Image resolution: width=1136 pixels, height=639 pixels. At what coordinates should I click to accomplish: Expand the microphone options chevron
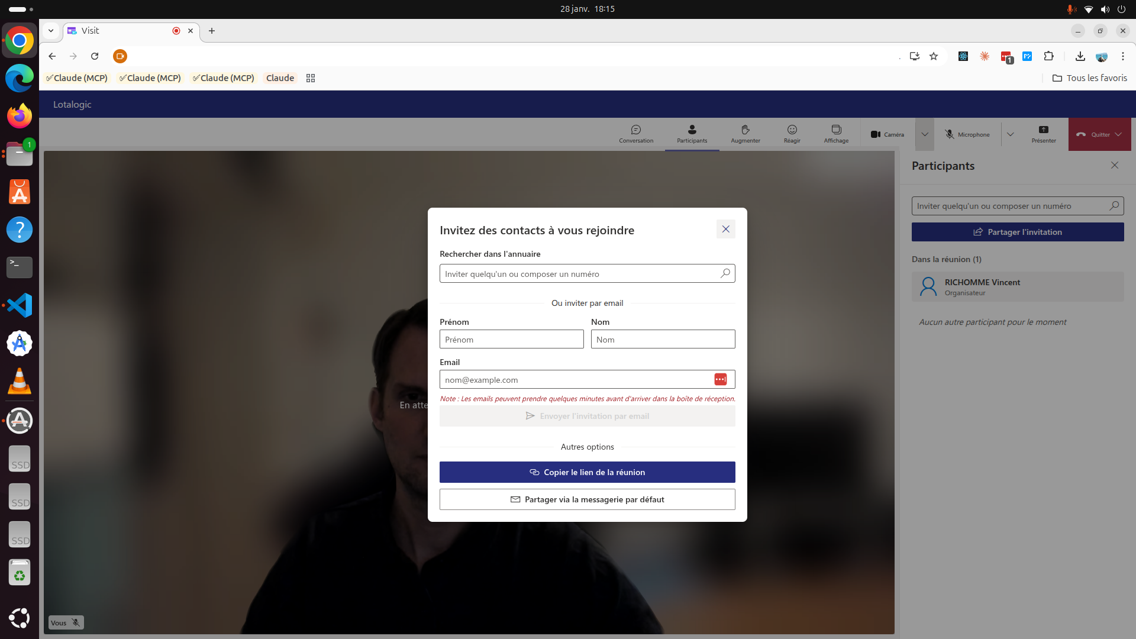(1010, 134)
